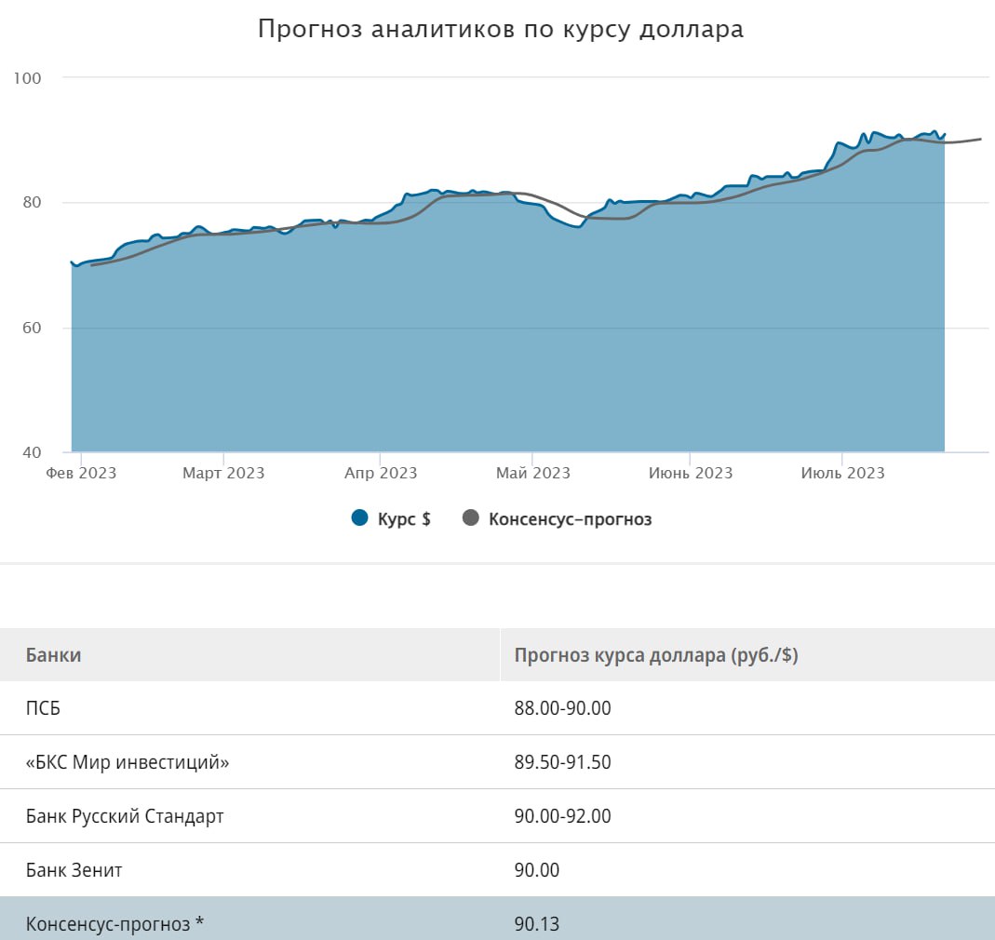Click the Банки column header
The image size is (995, 940).
53,654
